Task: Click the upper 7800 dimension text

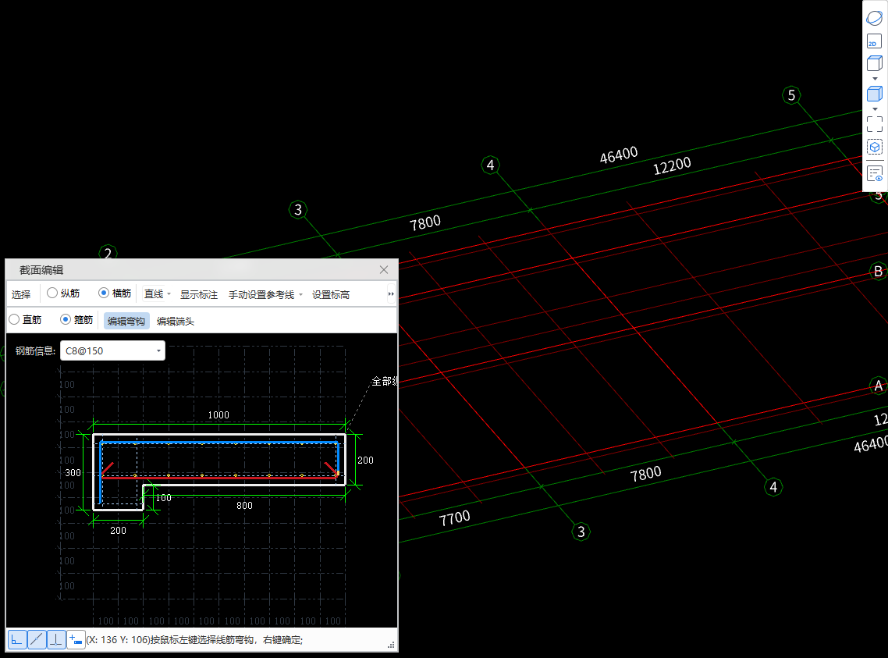Action: (x=425, y=222)
